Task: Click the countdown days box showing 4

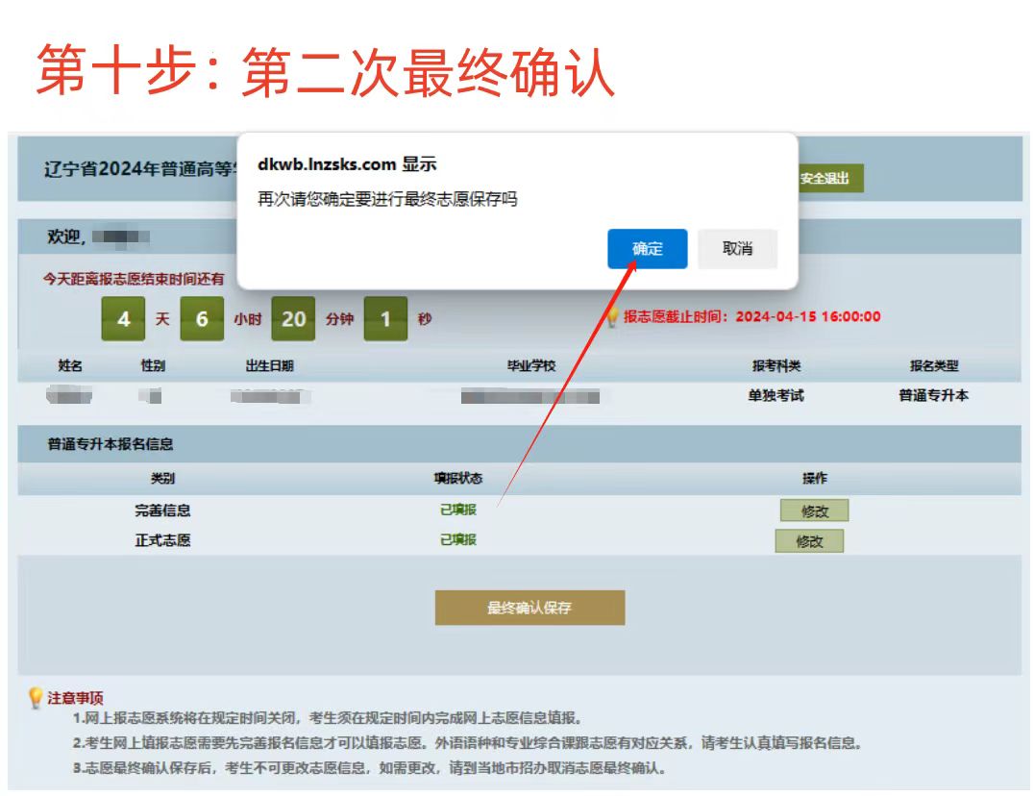Action: click(123, 319)
